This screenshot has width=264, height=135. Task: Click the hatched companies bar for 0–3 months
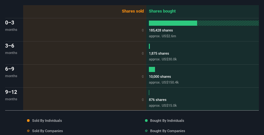coord(228,23)
